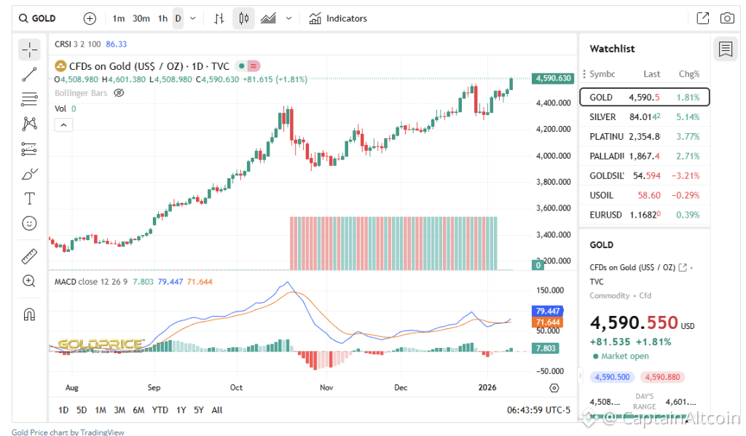Collapse the indicator legend chevron

tap(63, 124)
